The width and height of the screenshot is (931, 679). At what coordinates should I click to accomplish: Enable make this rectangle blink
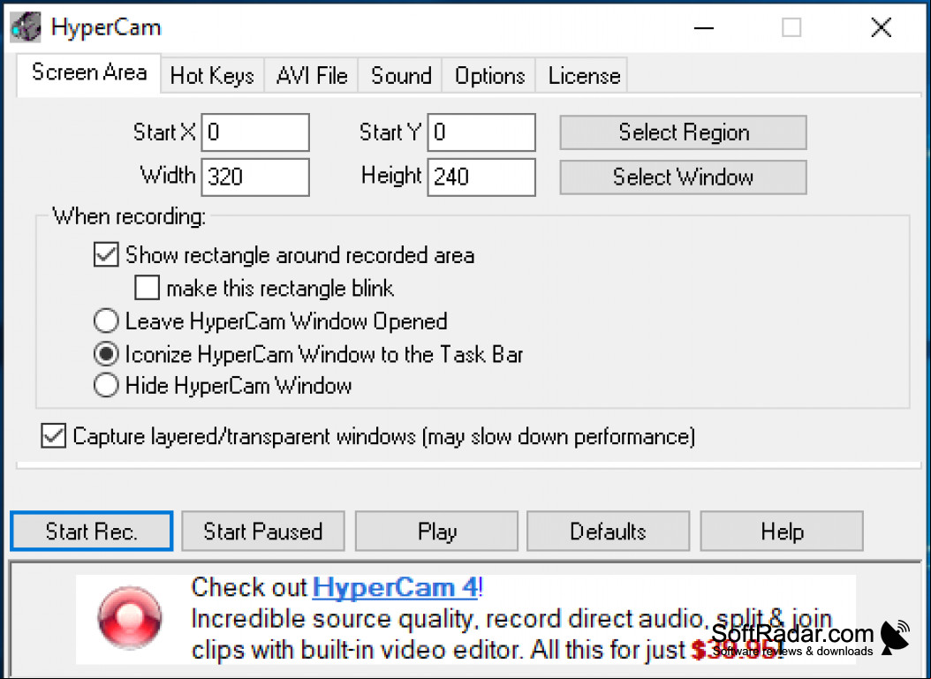click(147, 288)
